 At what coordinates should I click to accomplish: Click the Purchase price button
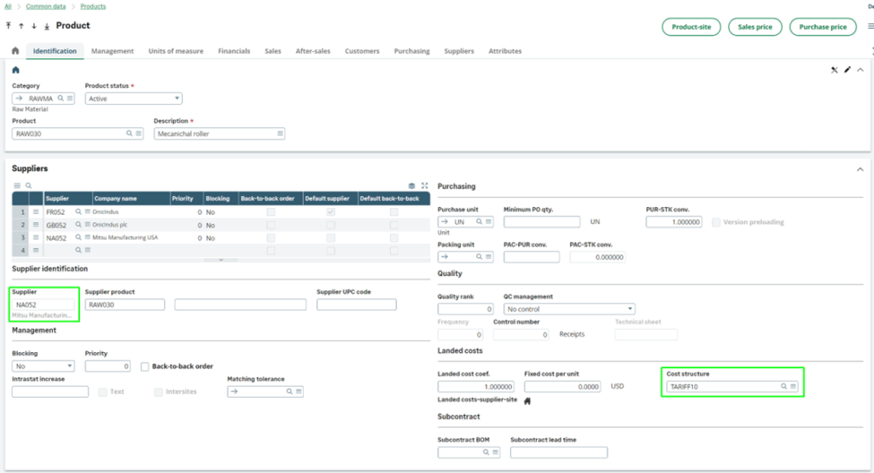point(823,27)
